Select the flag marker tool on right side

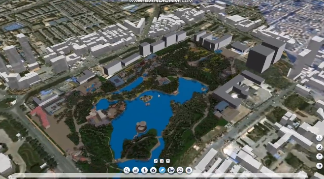(x=320, y=156)
